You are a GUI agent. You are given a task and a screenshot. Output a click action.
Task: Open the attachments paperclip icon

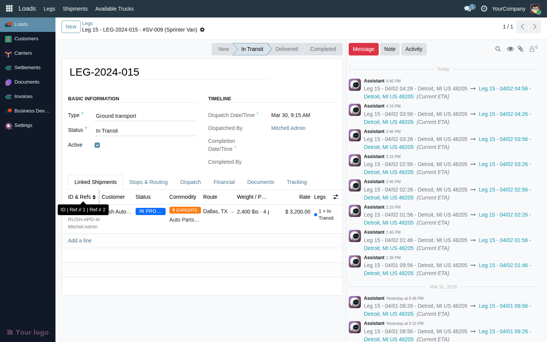(520, 49)
